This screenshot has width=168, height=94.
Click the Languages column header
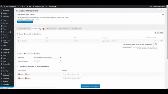[105, 38]
